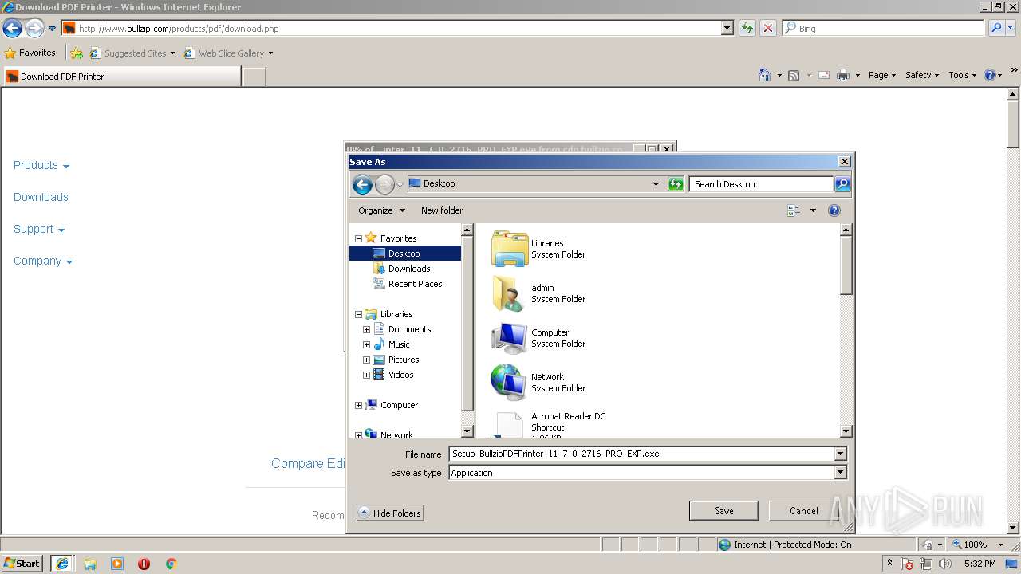The width and height of the screenshot is (1021, 574).
Task: Open the File name dropdown arrow
Action: 839,454
